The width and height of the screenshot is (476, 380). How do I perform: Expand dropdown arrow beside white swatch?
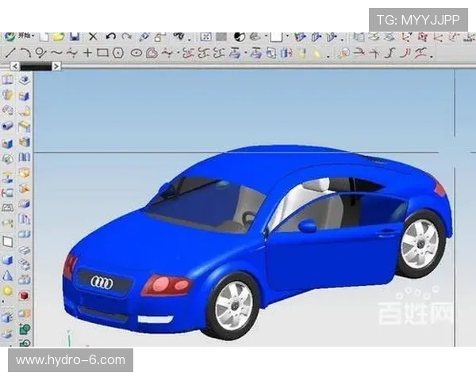[286, 36]
